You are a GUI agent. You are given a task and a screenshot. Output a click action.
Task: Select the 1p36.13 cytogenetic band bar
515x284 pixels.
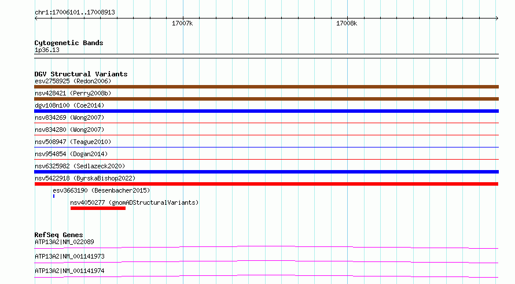pos(266,56)
